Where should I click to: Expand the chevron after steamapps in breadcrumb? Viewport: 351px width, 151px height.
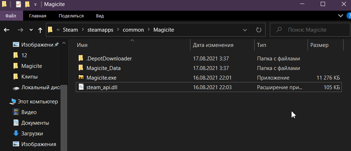(x=118, y=30)
